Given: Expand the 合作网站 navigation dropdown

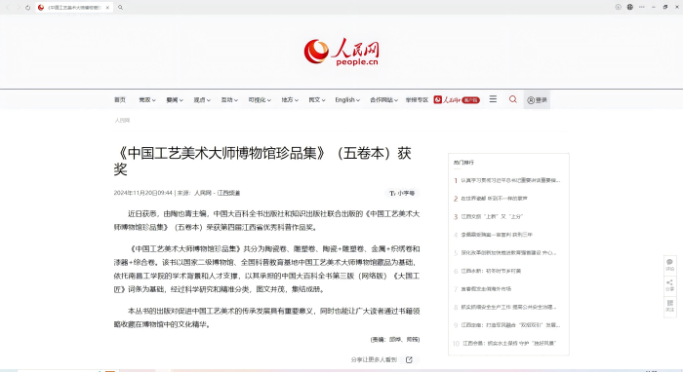Looking at the screenshot, I should tap(383, 100).
